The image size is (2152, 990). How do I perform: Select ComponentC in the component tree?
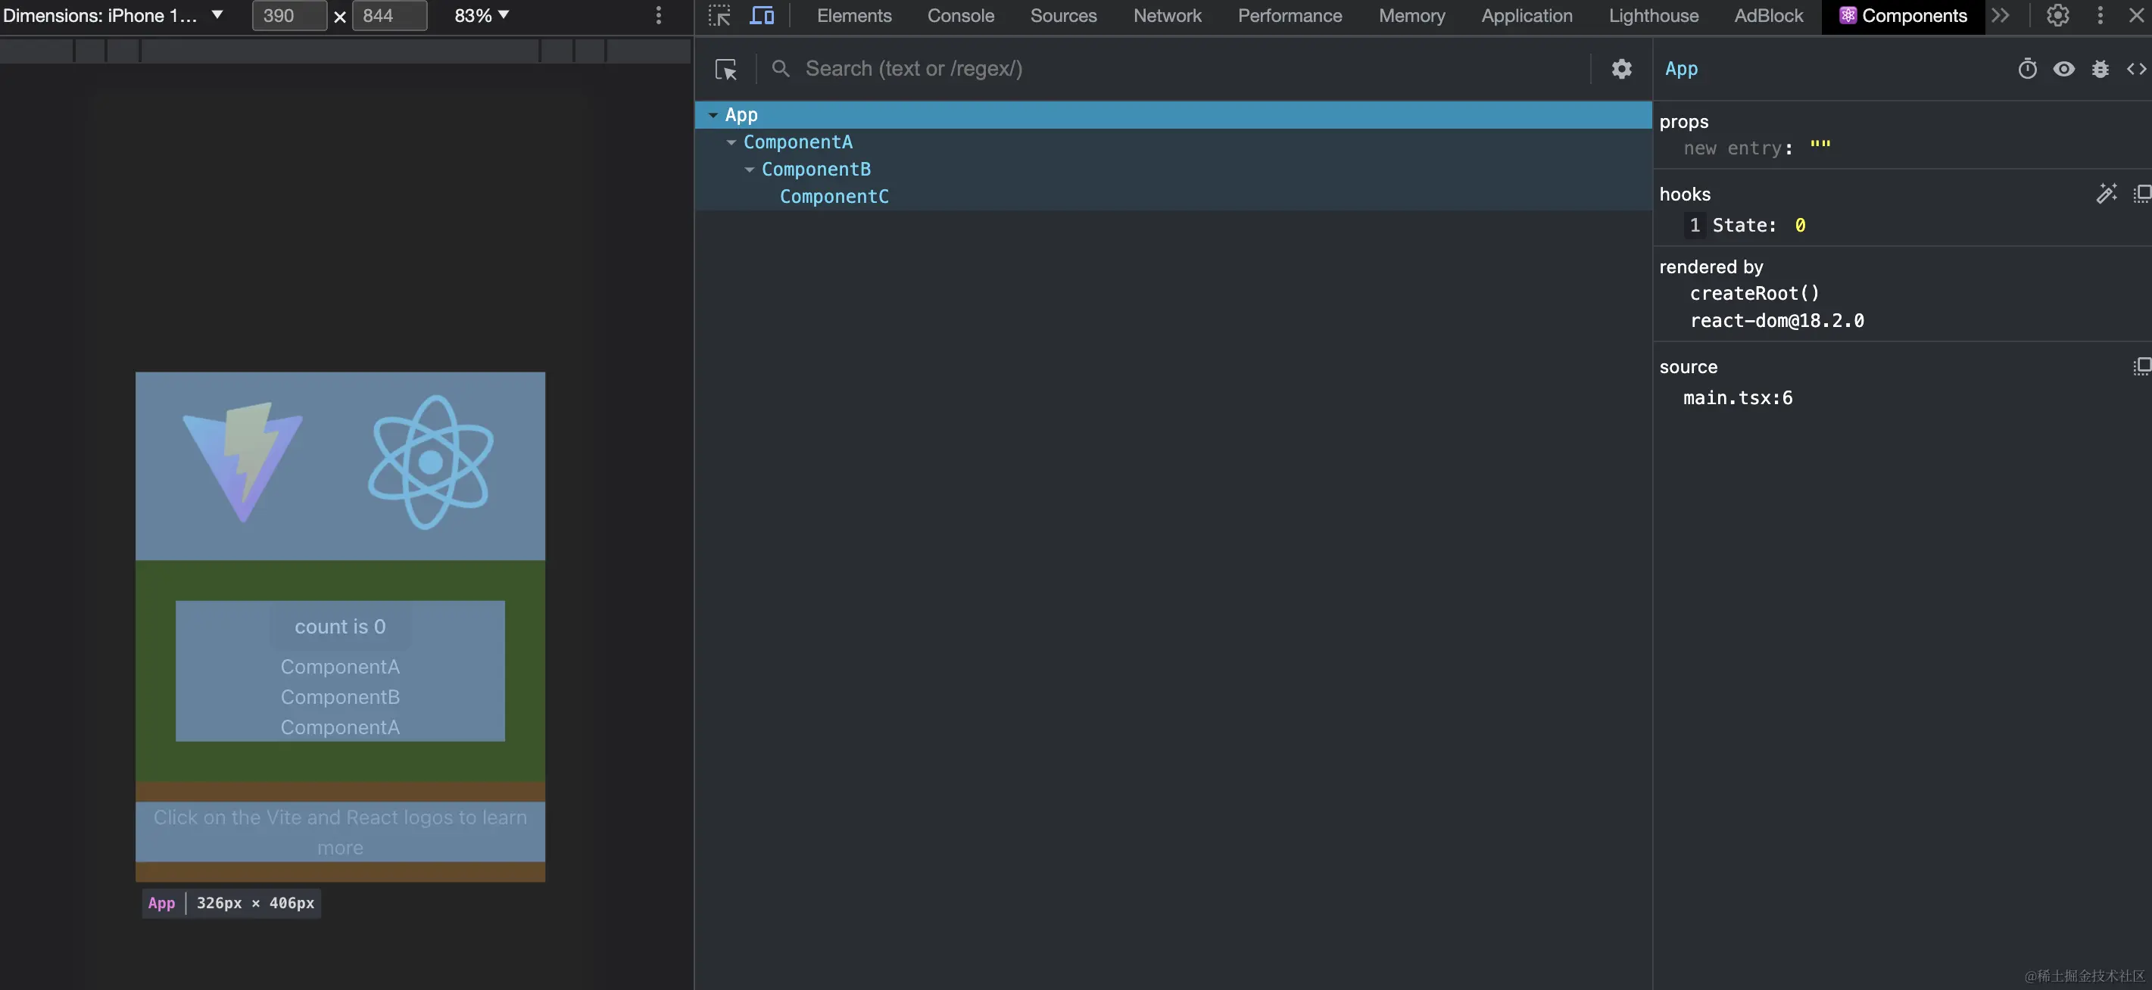834,196
